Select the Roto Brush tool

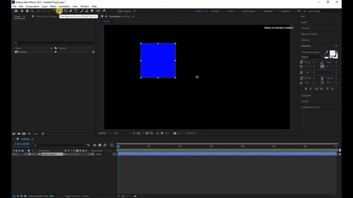coord(98,11)
